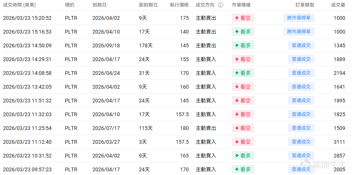The image size is (352, 175).
Task: Select the timestamp 2026/03/23 15:16:53
Action: [27, 32]
